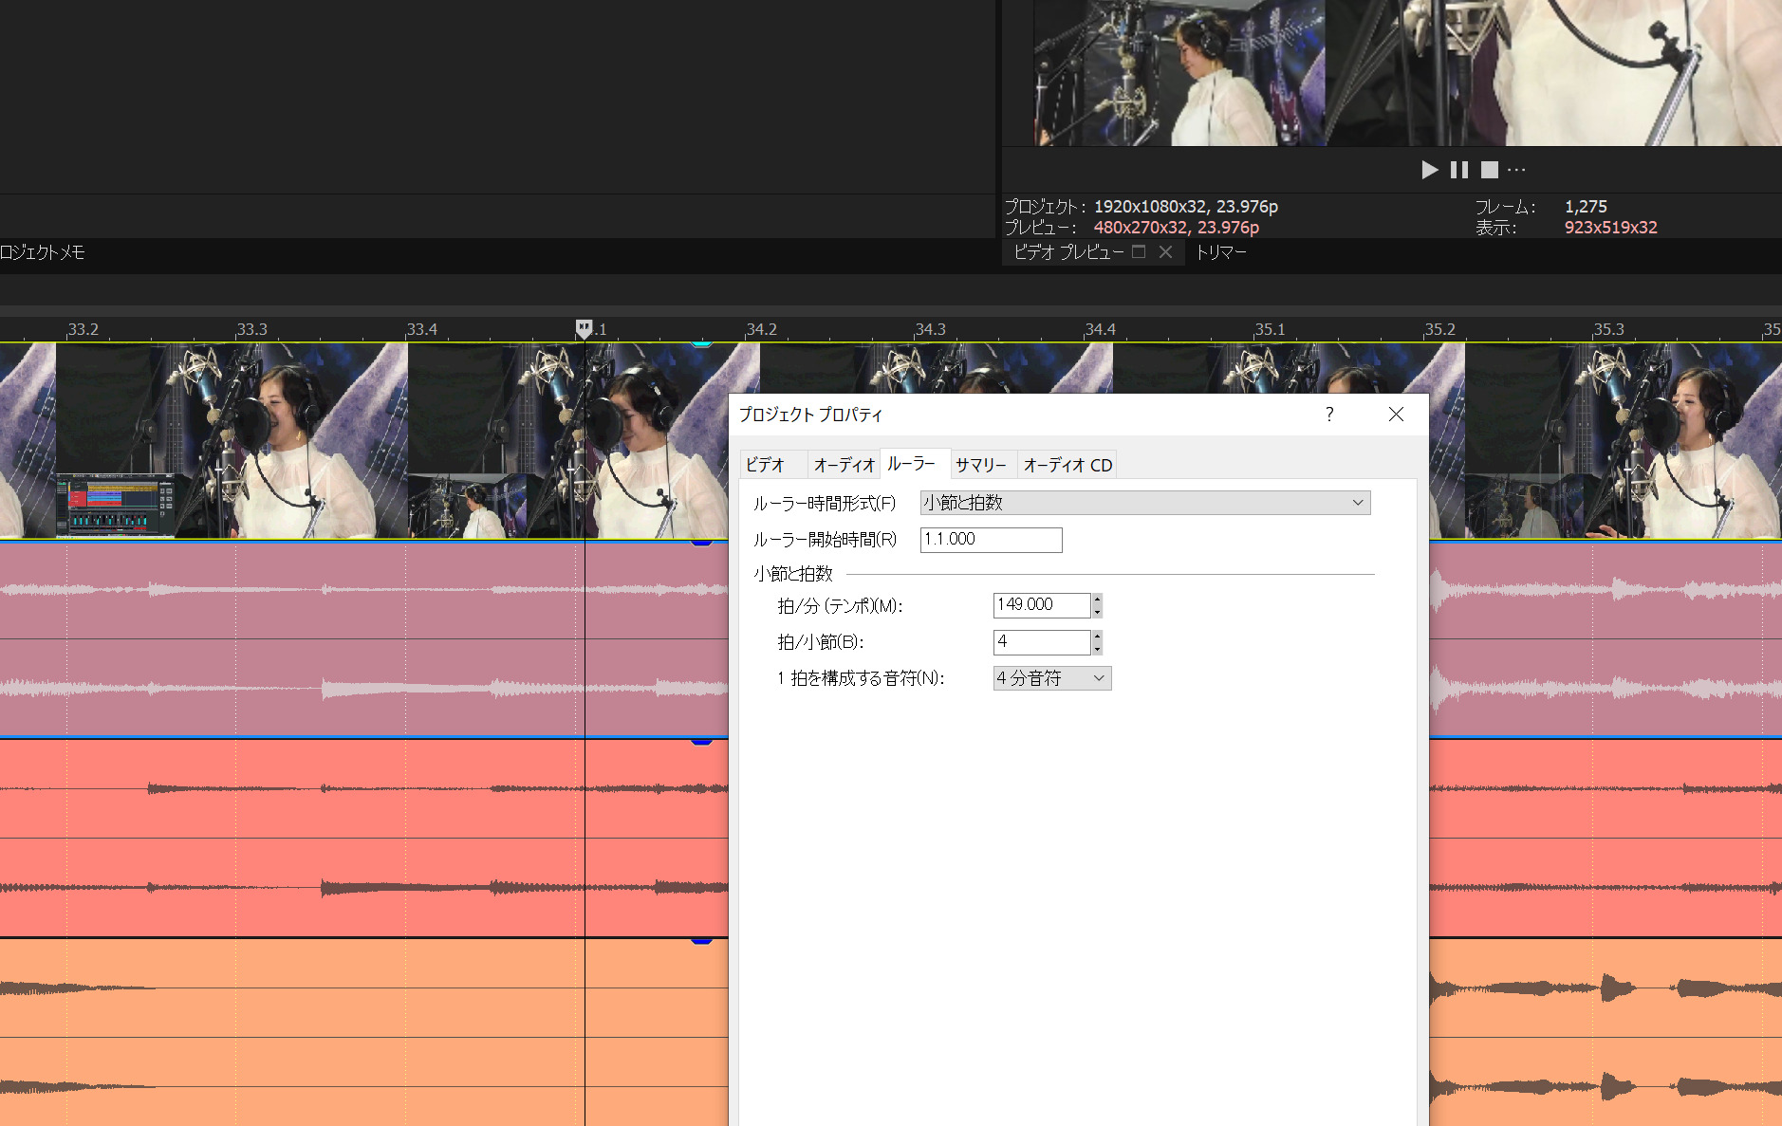Stop playback in the preview panel
Screen dimensions: 1782x1126
tap(1490, 170)
